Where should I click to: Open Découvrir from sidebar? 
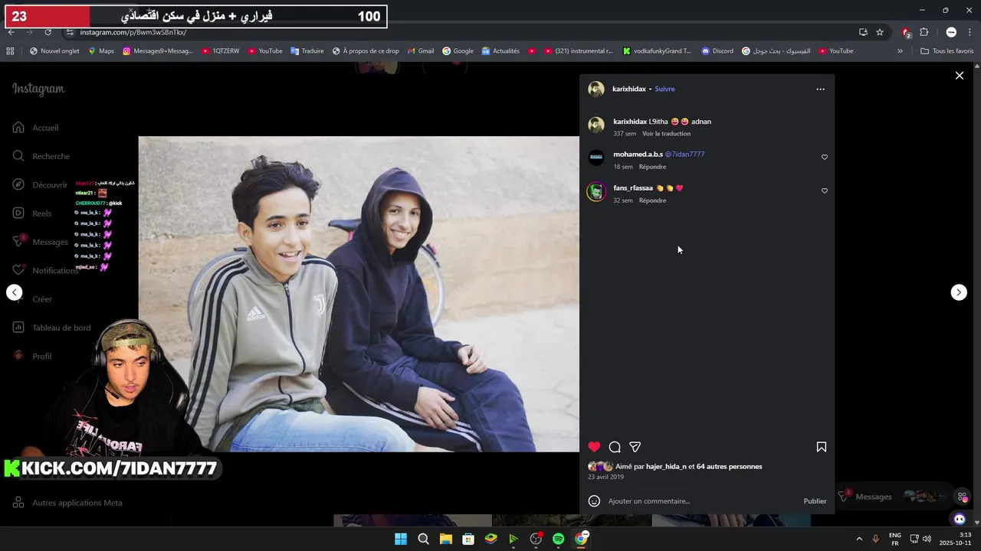click(x=40, y=184)
